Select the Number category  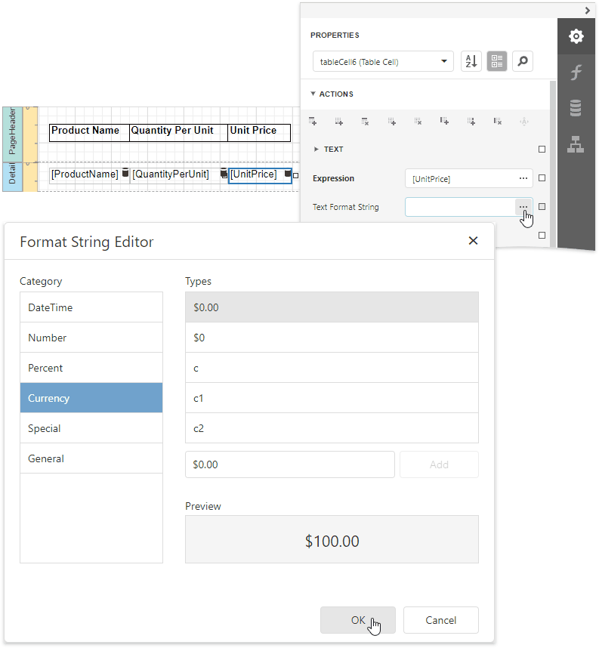[91, 338]
